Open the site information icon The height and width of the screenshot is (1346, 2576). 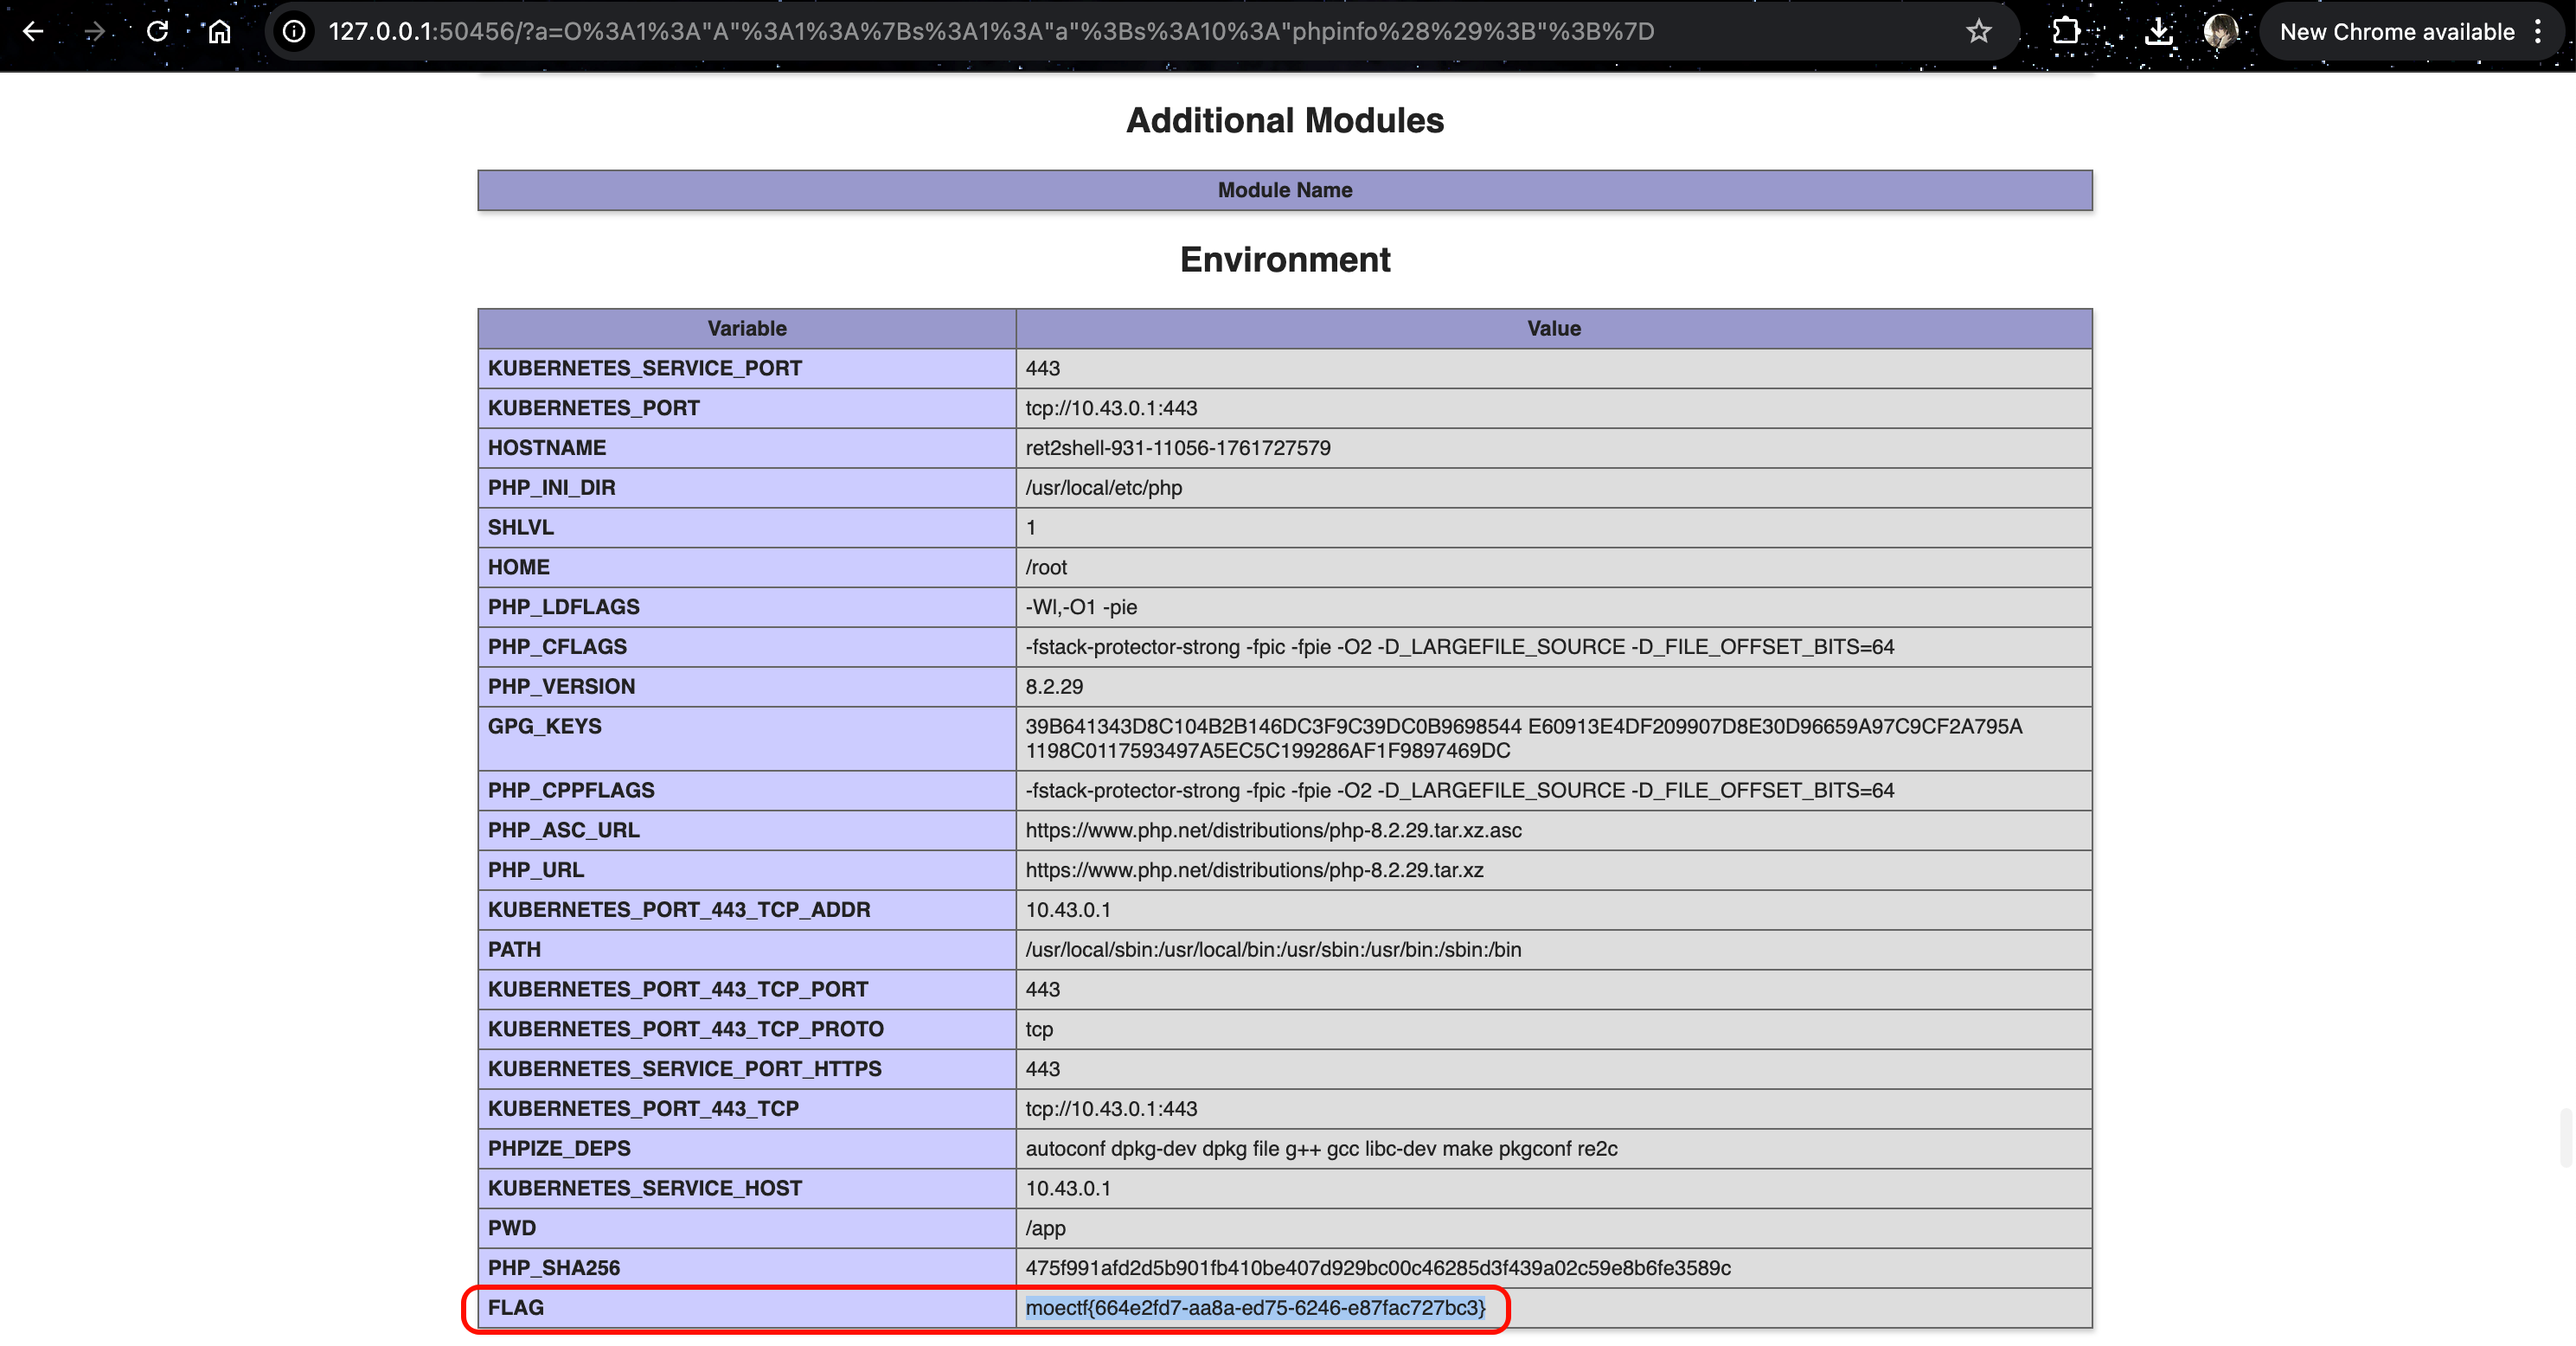tap(294, 32)
